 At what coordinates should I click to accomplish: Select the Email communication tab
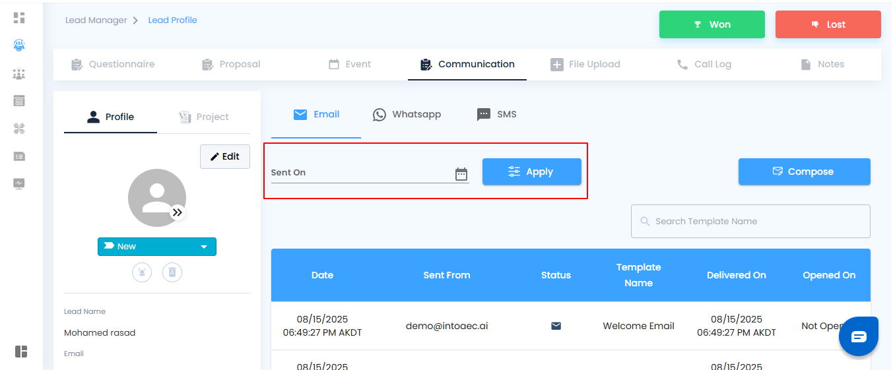(316, 114)
